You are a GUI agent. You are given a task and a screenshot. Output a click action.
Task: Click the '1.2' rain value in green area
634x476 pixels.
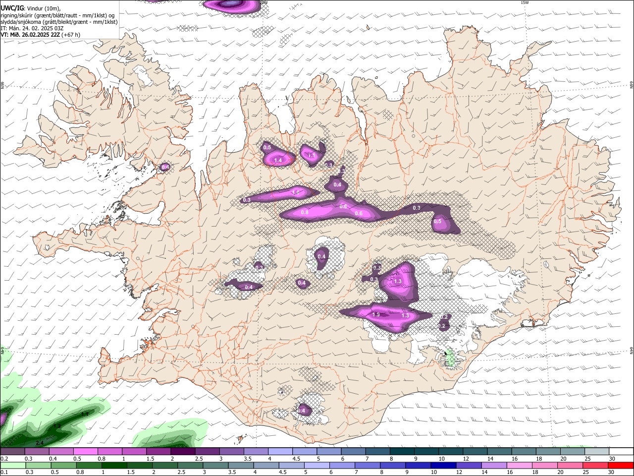pos(56,426)
